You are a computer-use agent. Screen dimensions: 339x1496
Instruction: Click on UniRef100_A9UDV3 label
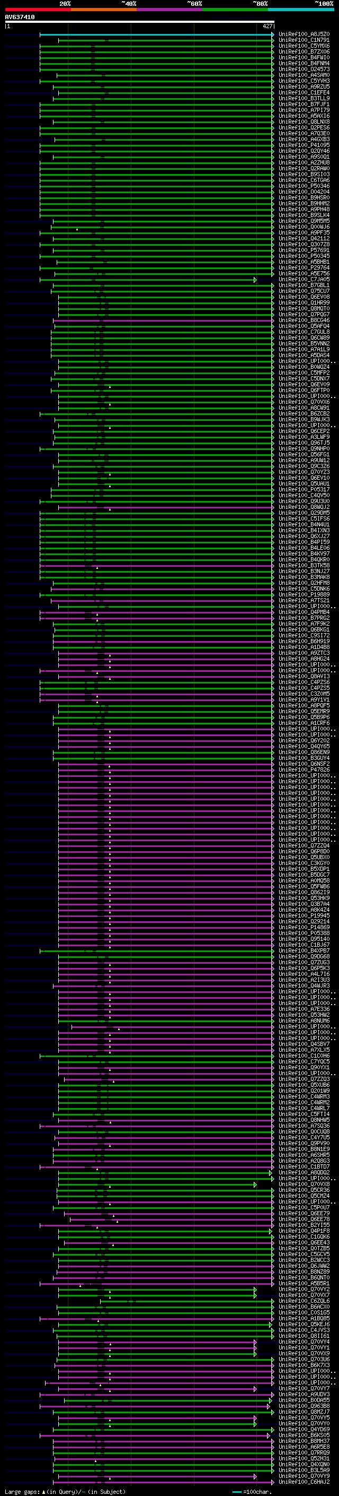point(304,1394)
